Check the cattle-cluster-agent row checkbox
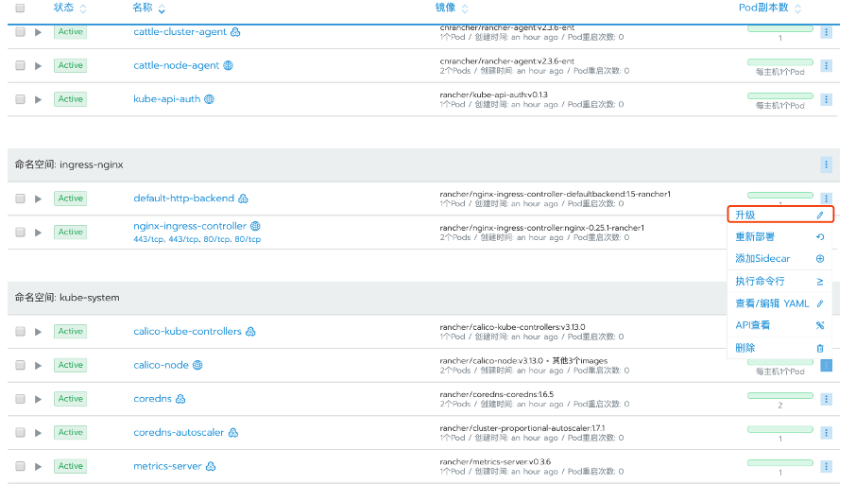This screenshot has width=856, height=484. [x=20, y=32]
